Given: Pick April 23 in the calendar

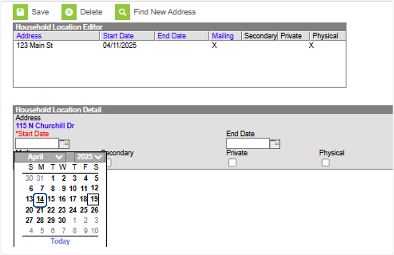Looking at the screenshot, I should (x=62, y=210).
